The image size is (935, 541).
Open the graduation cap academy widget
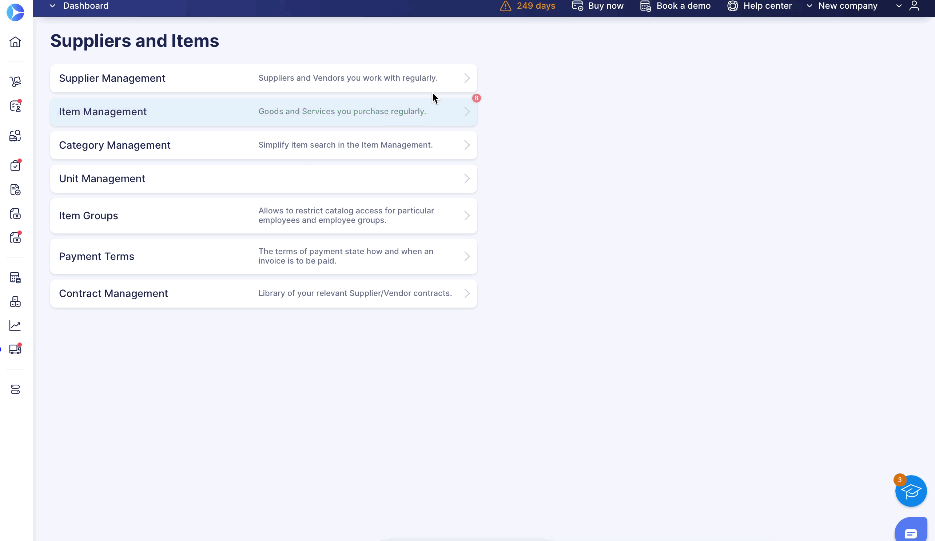click(x=911, y=491)
